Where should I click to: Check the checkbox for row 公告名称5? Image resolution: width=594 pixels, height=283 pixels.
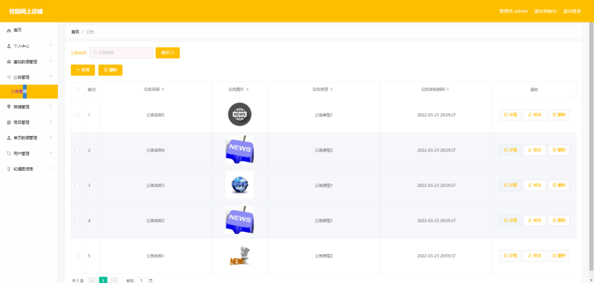(x=78, y=115)
